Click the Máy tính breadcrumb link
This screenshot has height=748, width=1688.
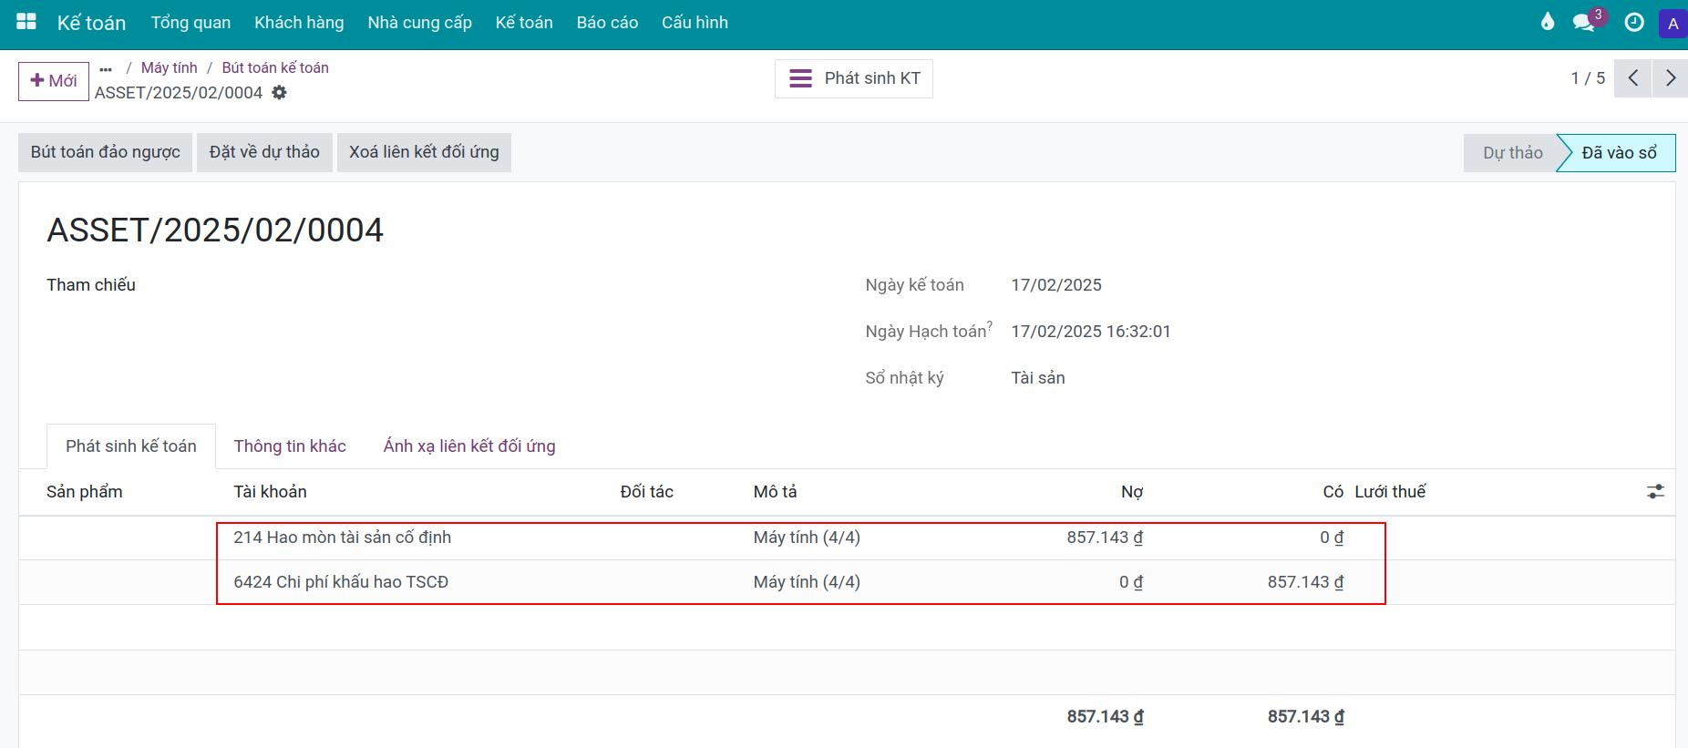(x=169, y=68)
